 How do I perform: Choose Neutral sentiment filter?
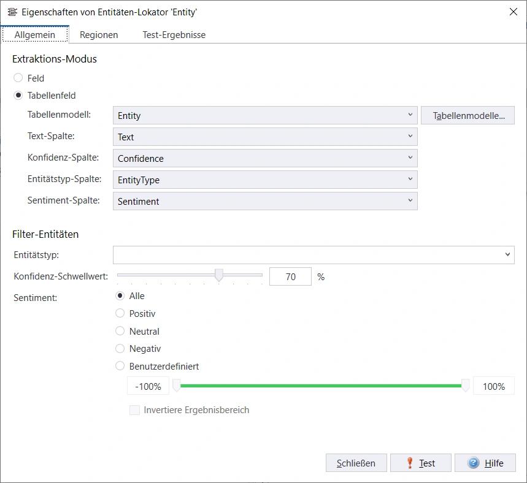(x=120, y=331)
